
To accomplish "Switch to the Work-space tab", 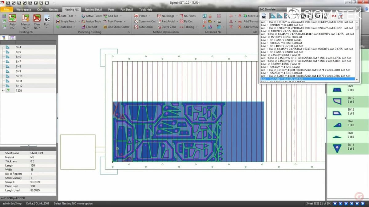I will click(24, 10).
